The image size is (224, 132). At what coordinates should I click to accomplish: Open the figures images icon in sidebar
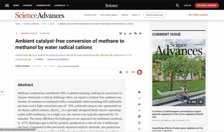pyautogui.click(x=139, y=116)
